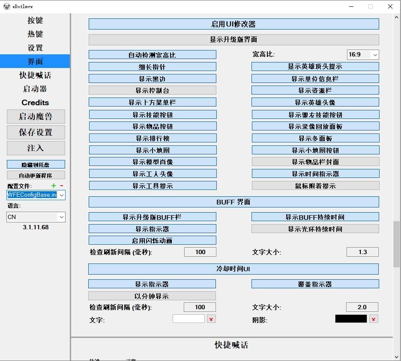The width and height of the screenshot is (401, 361).
Task: Click the red reset icon beside 文字 color
Action: tap(211, 319)
